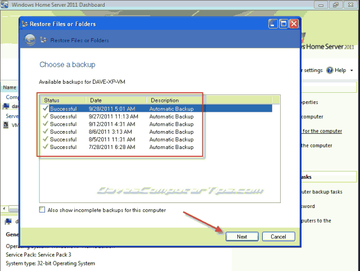Select the 8/5/2011 11:31 AM backup

(x=156, y=139)
